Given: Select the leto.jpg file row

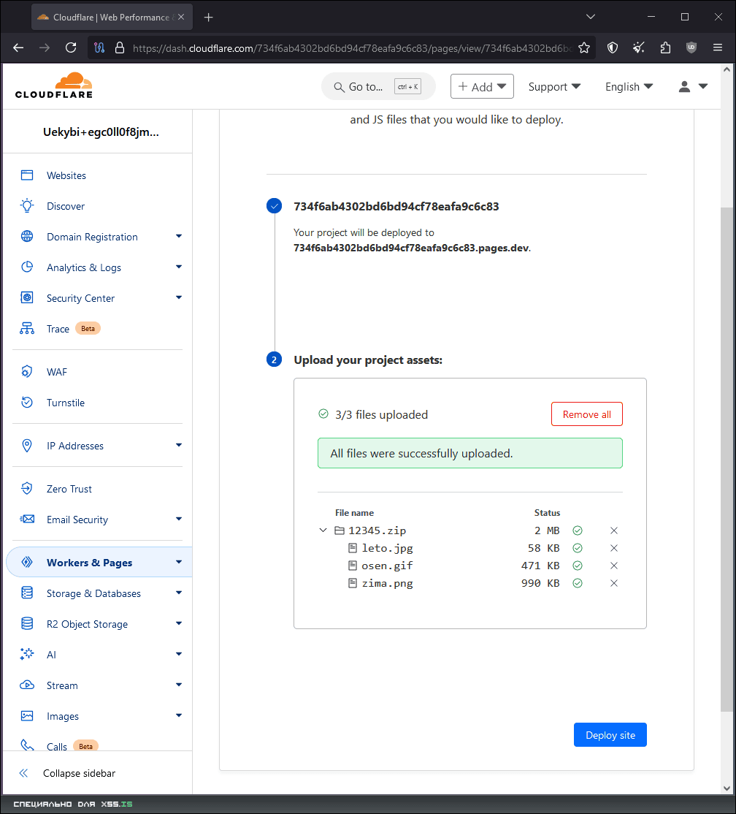Looking at the screenshot, I should coord(470,548).
